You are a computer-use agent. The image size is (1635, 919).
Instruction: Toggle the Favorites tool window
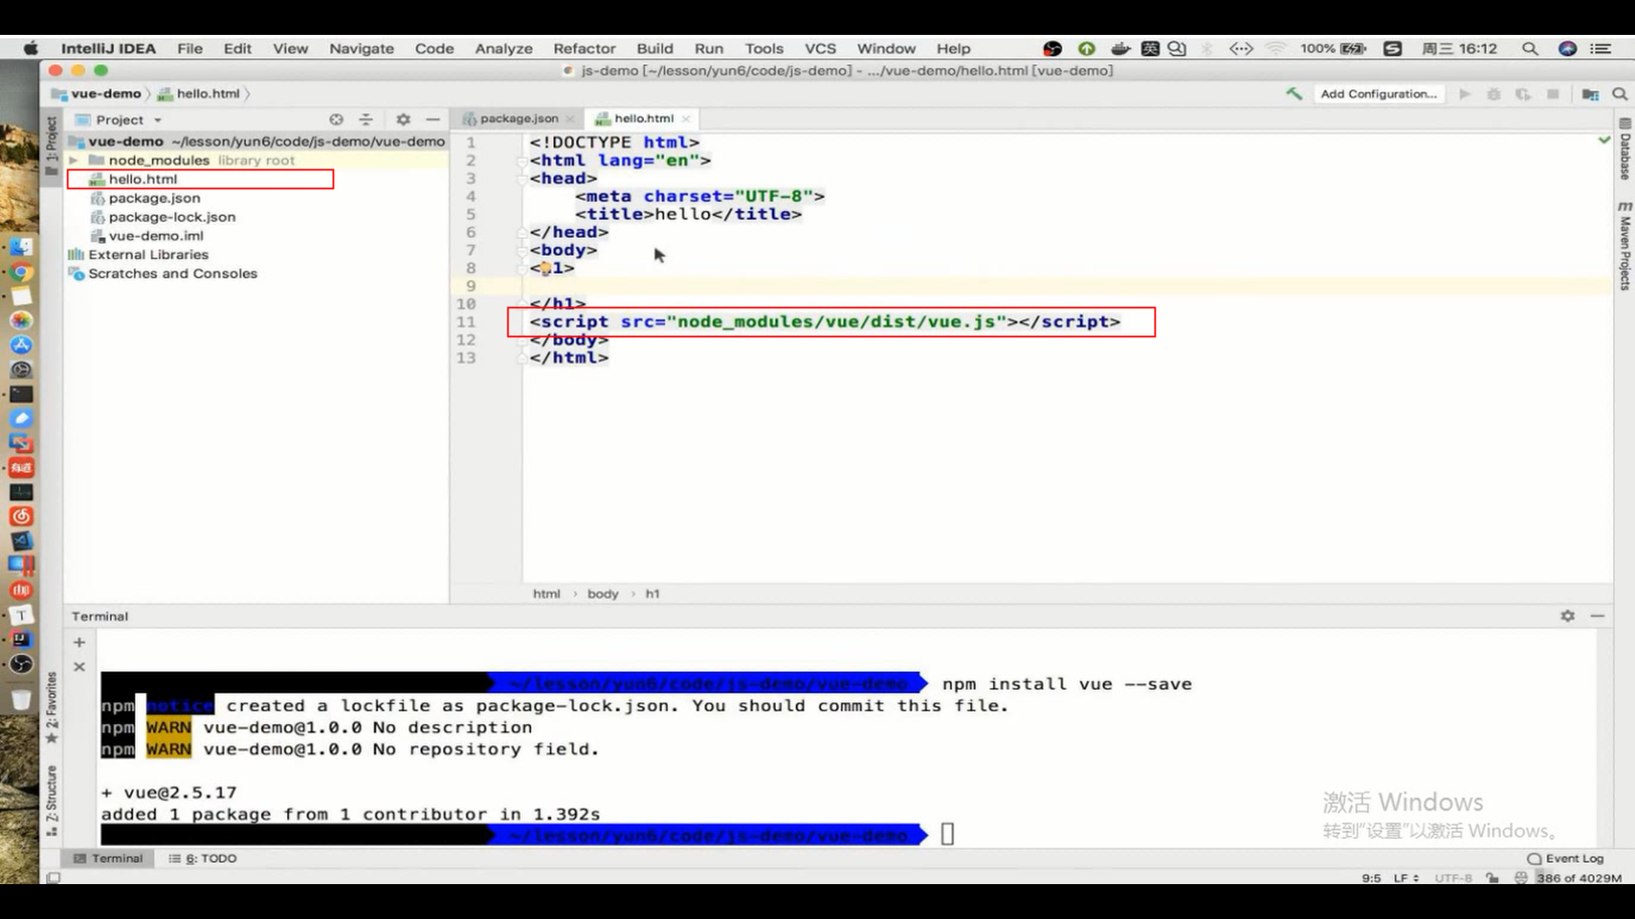52,706
